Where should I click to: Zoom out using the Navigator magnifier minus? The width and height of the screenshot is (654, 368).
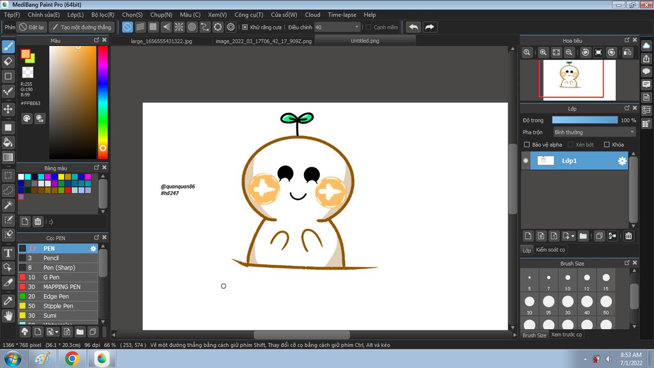click(x=568, y=52)
